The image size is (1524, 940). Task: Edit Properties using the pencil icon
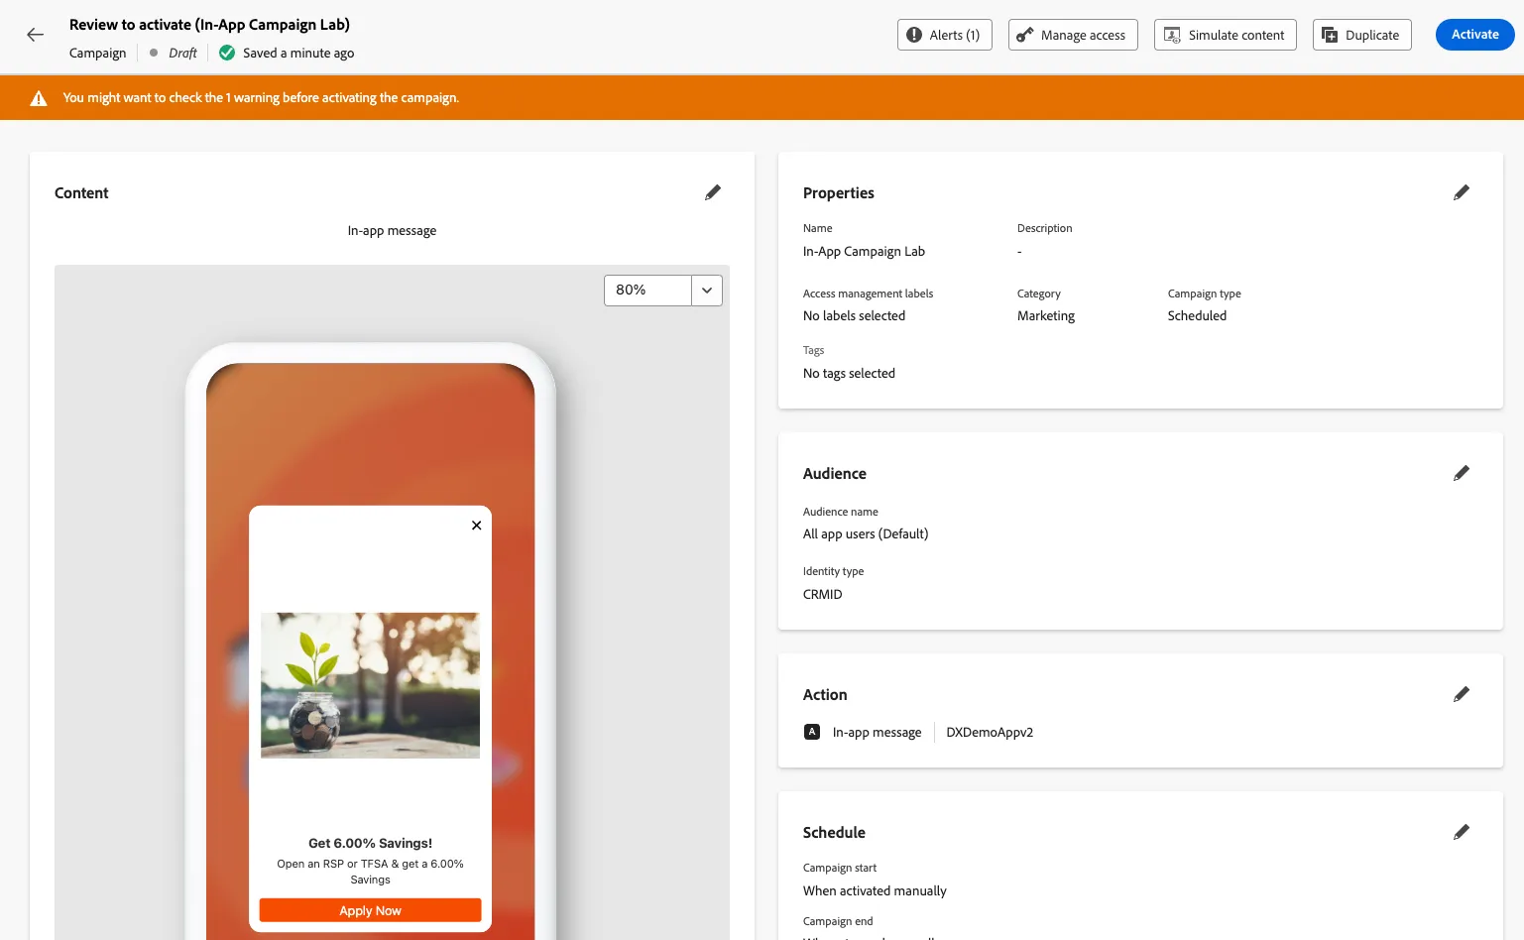click(x=1462, y=192)
